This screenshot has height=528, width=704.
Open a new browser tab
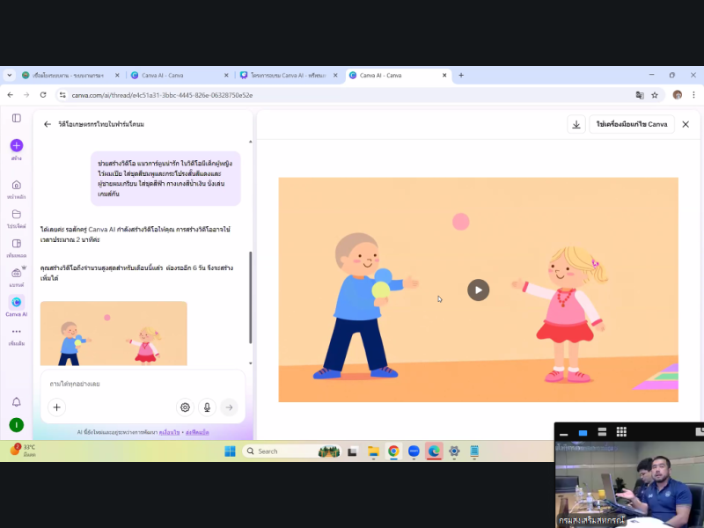click(461, 76)
